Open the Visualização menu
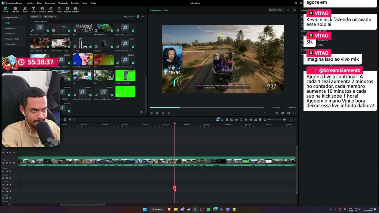 [63, 3]
